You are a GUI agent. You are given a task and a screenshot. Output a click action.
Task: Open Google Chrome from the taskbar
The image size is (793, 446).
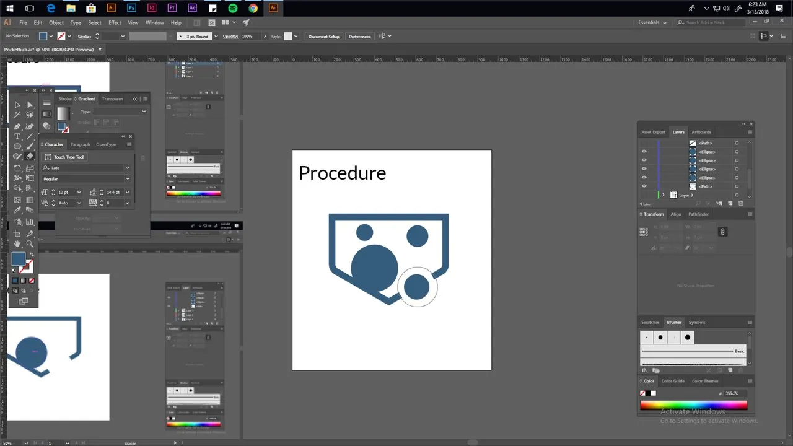tap(253, 8)
